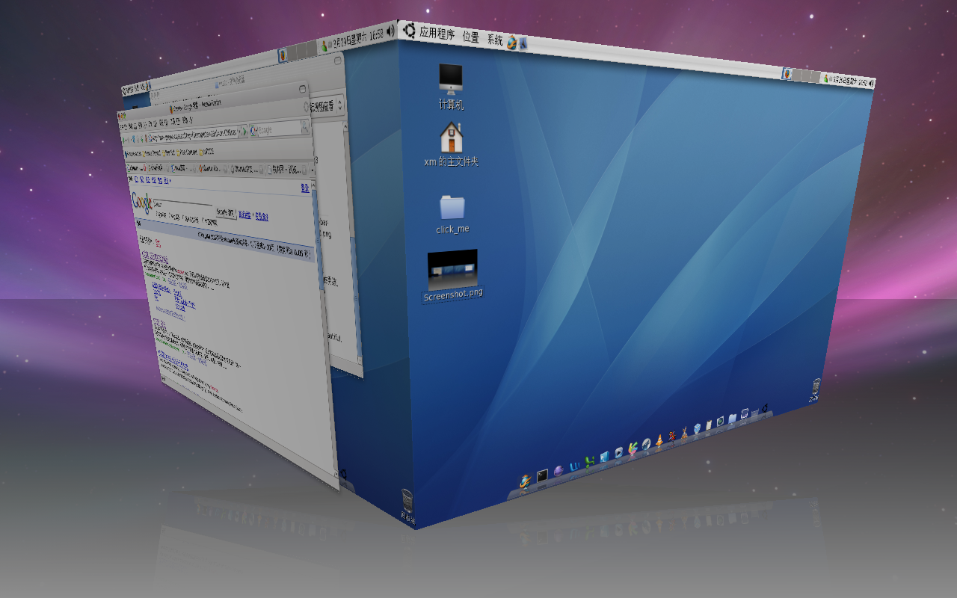Click the Google logo on the Firefox page
This screenshot has width=957, height=598.
tap(142, 203)
